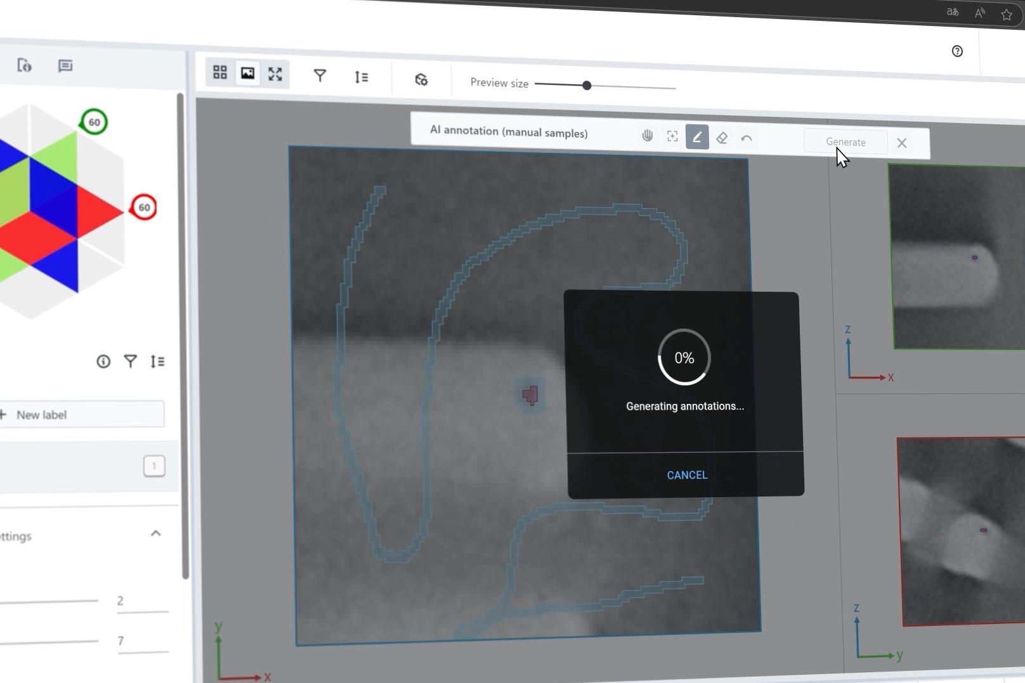Viewport: 1025px width, 683px height.
Task: Adjust the Preview size slider handle
Action: pos(587,85)
